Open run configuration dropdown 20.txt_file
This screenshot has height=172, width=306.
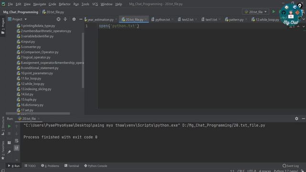(255, 12)
